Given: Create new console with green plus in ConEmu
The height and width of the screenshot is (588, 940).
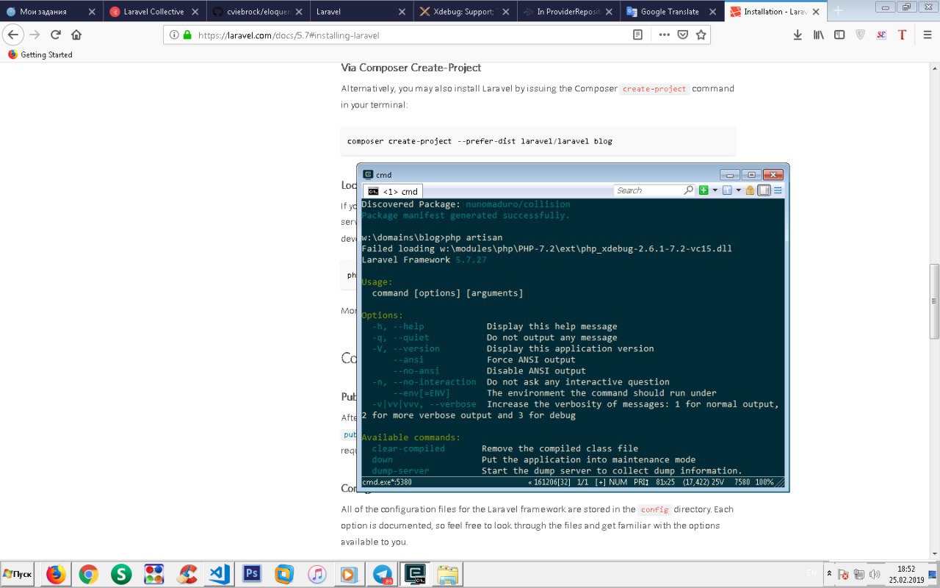Looking at the screenshot, I should [x=704, y=190].
